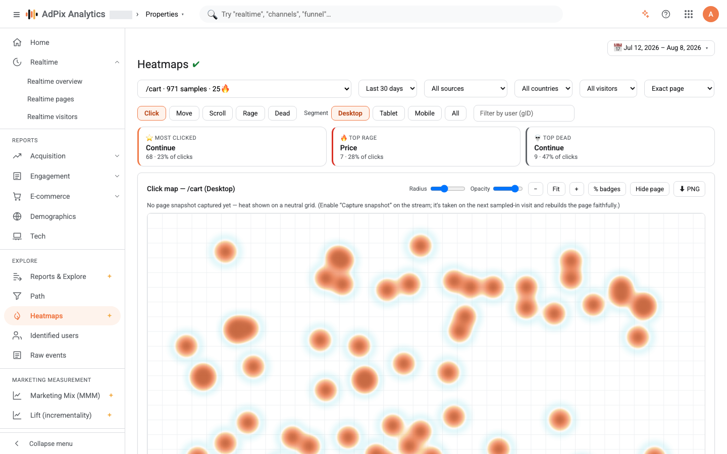Open the hamburger main menu
The image size is (727, 454).
[17, 14]
